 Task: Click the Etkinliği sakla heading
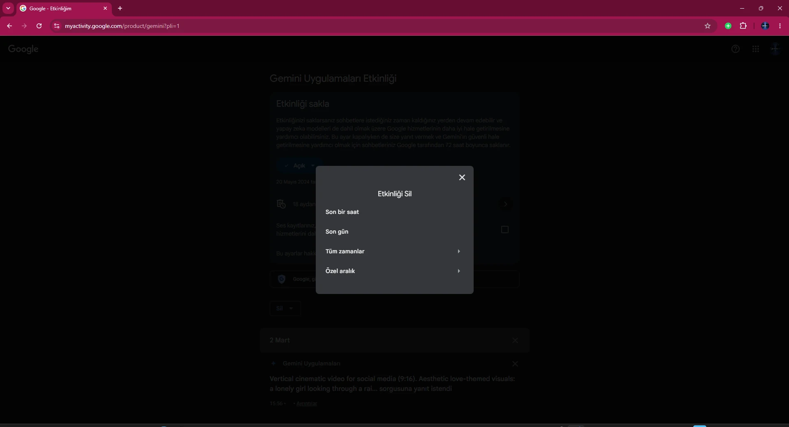(303, 104)
